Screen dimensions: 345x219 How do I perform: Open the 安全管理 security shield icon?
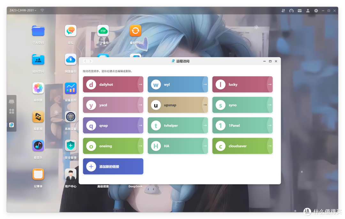(x=71, y=146)
